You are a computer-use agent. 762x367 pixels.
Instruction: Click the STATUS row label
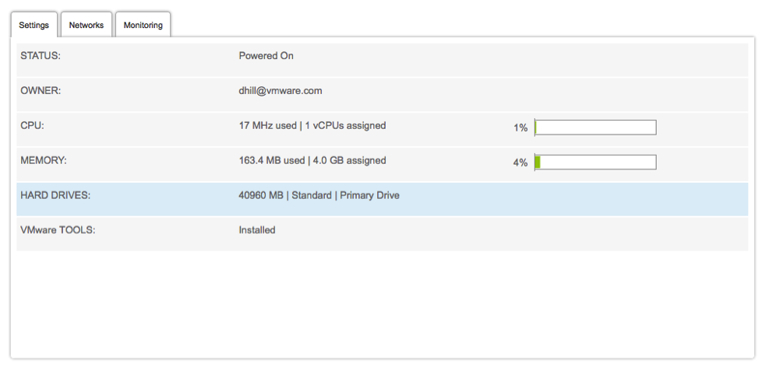click(x=41, y=56)
